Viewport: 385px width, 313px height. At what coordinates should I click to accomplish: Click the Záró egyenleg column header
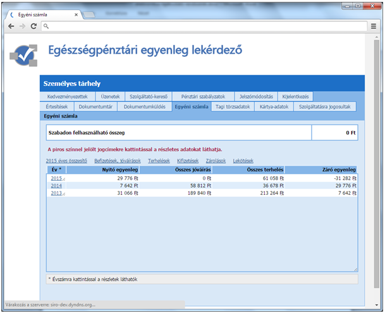[321, 169]
